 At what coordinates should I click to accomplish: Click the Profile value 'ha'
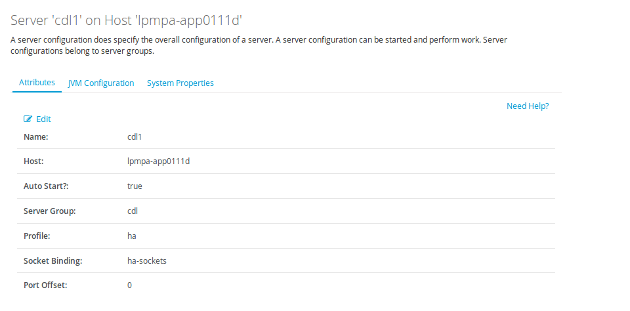tap(132, 236)
